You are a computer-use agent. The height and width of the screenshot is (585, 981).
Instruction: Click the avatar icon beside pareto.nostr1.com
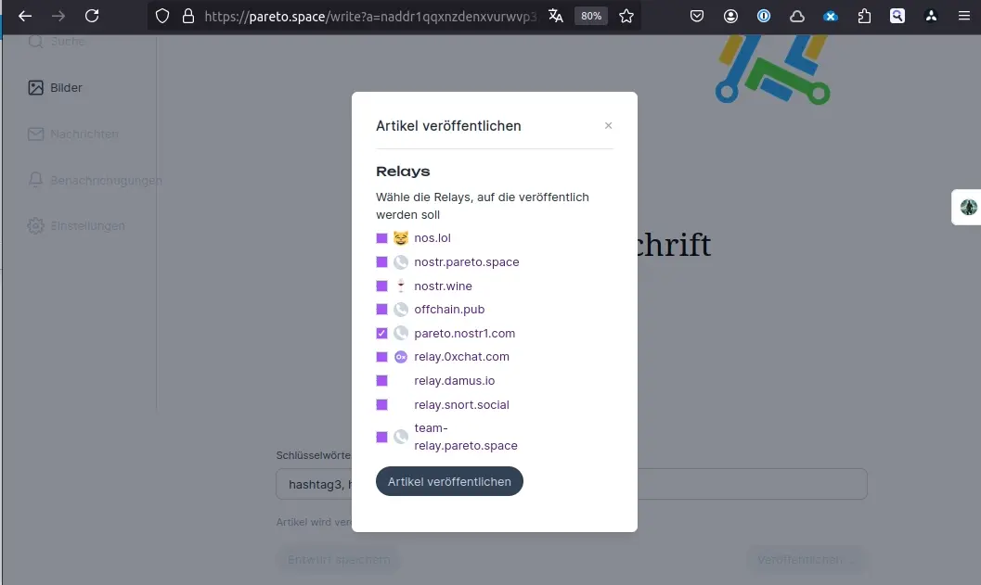pos(401,333)
